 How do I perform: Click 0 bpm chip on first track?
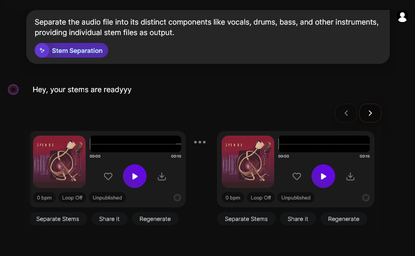[44, 198]
